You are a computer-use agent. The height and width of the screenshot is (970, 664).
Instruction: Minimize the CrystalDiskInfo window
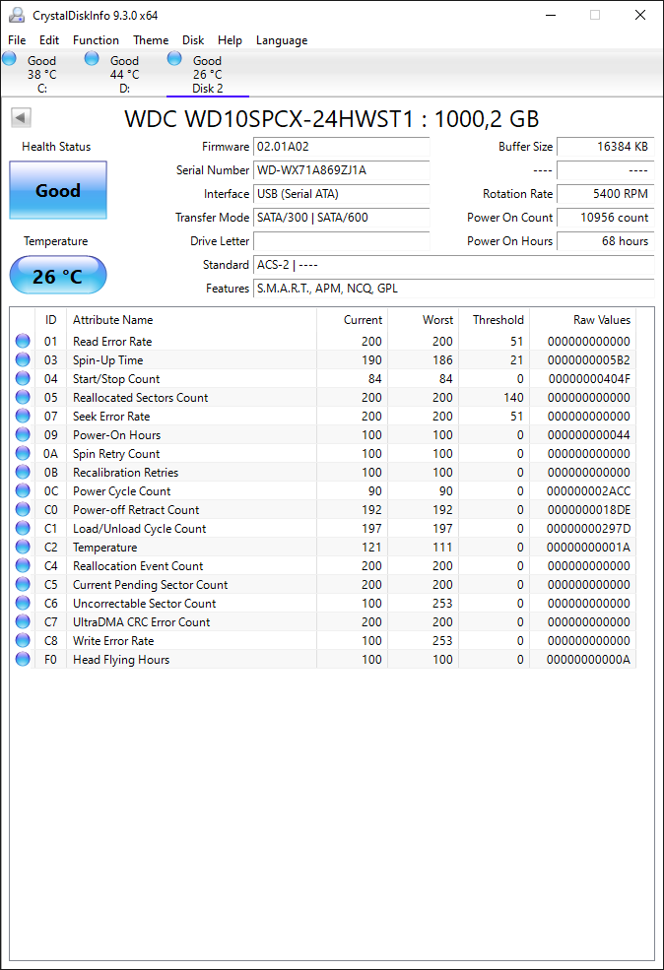click(551, 15)
